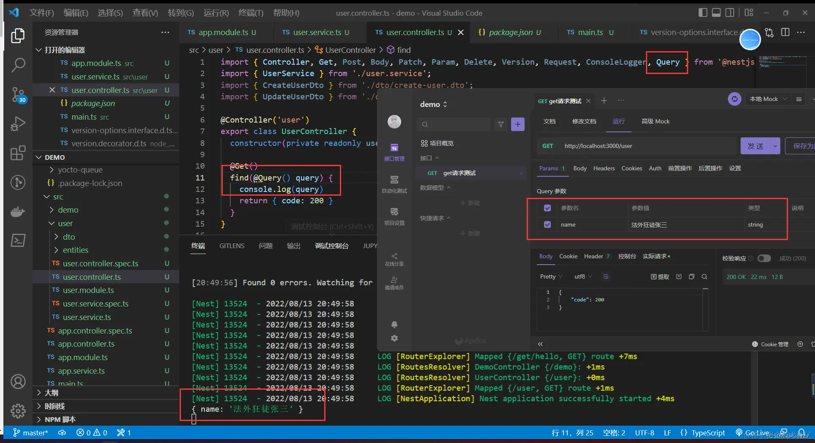Click the purple plus button in Apifox
The height and width of the screenshot is (443, 815).
[x=518, y=124]
